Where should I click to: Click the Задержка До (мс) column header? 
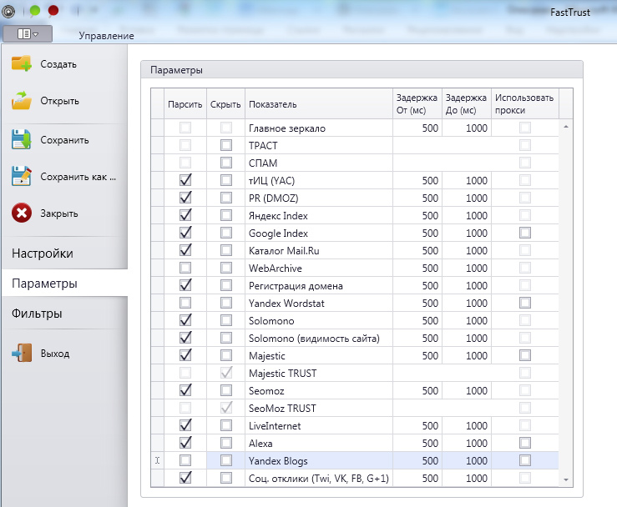pos(466,104)
